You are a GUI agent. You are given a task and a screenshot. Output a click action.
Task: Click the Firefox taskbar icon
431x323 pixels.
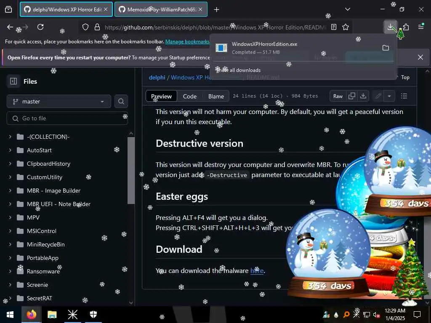click(31, 315)
